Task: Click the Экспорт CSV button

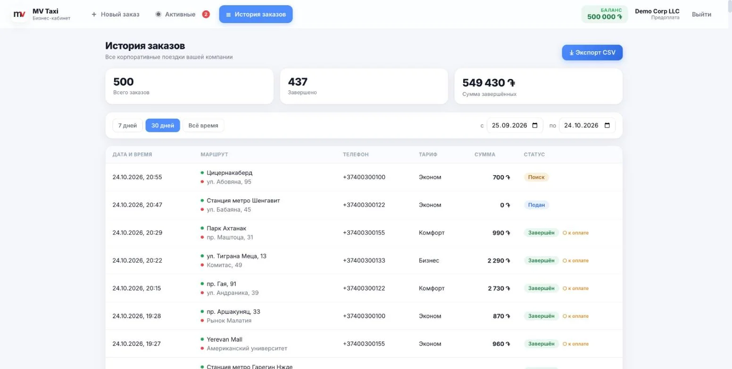Action: 592,53
